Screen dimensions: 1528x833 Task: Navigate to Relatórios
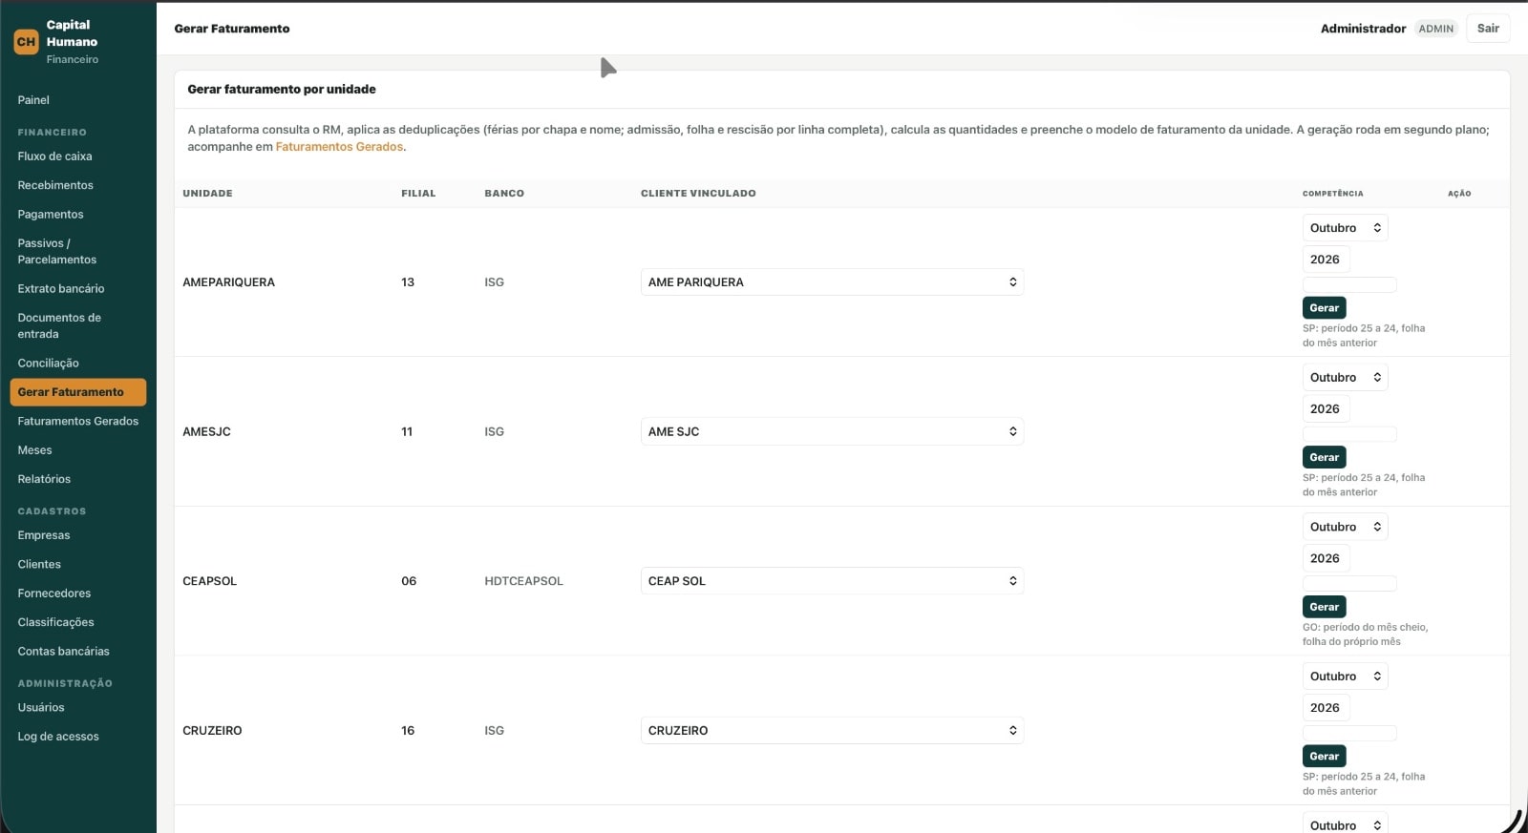click(x=44, y=479)
